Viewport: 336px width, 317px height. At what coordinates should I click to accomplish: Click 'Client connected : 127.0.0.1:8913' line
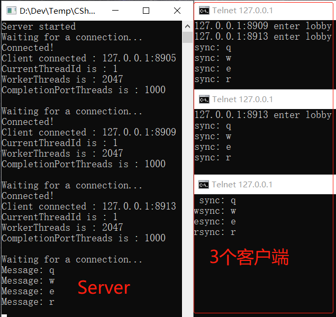89,206
